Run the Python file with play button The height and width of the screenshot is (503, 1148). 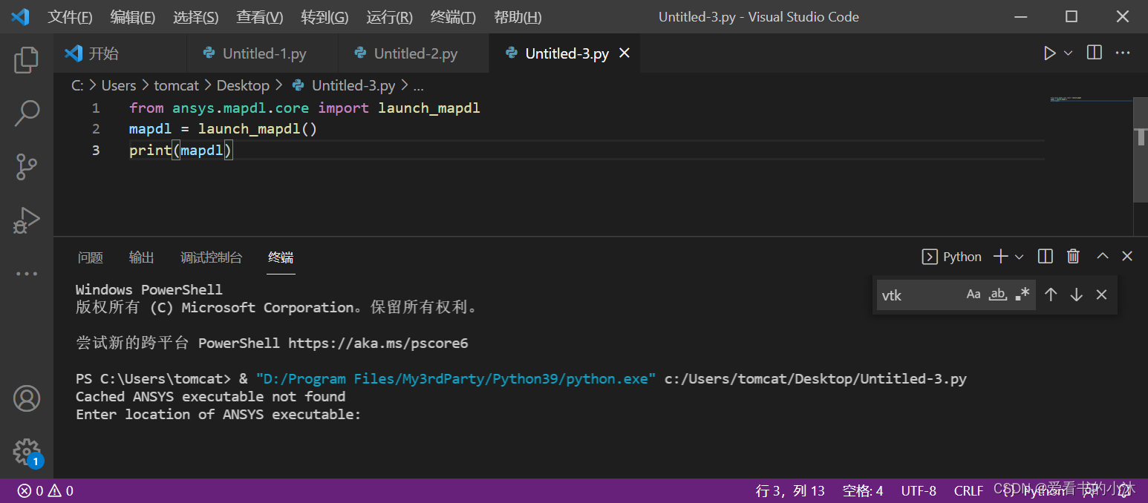pos(1049,53)
